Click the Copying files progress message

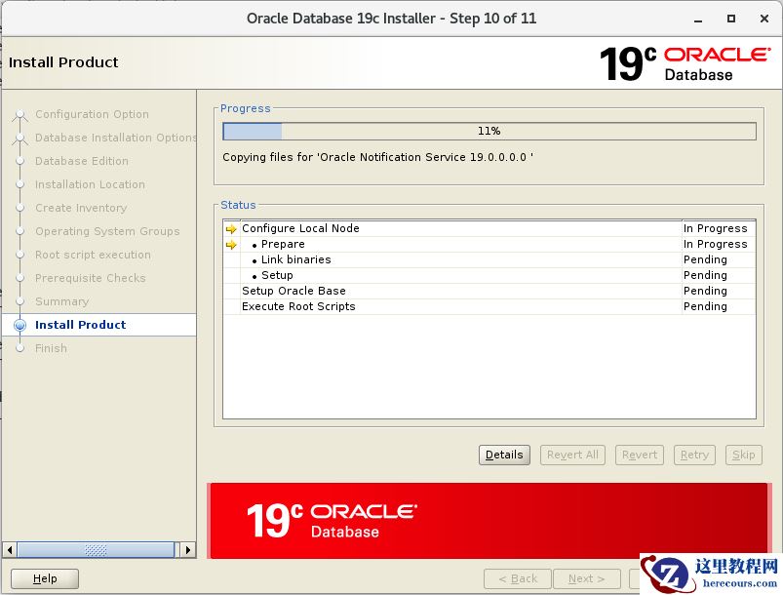point(378,157)
